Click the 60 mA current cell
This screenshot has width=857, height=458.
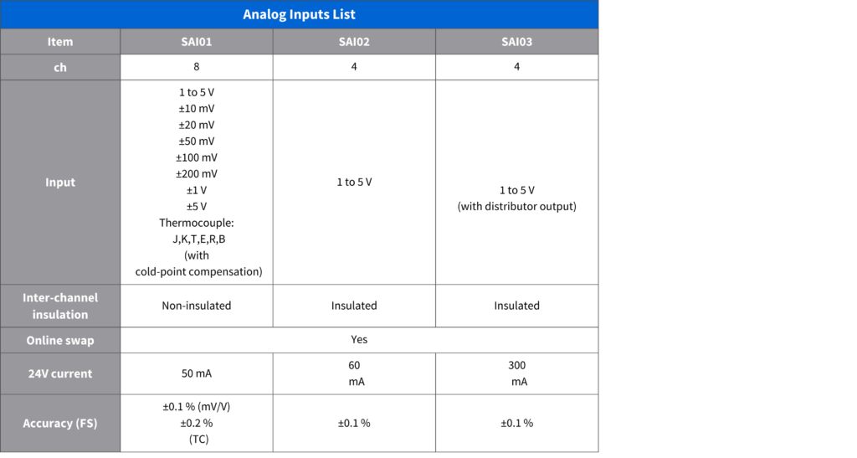tap(353, 373)
